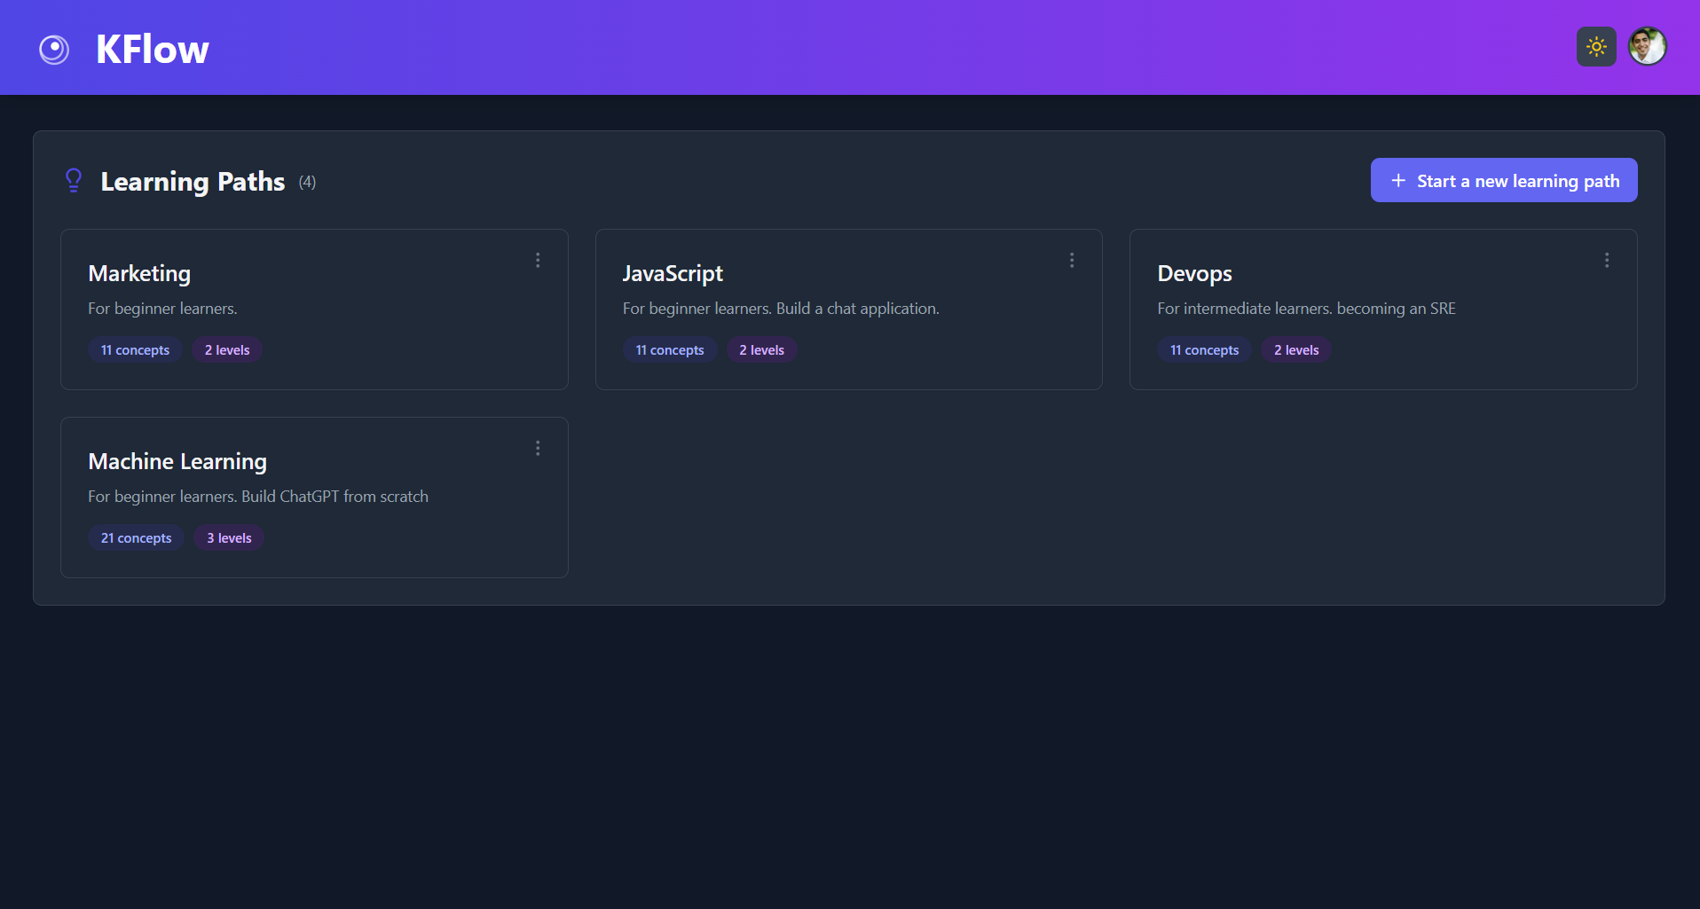1700x909 pixels.
Task: Click the KFlow logo icon
Action: (x=53, y=49)
